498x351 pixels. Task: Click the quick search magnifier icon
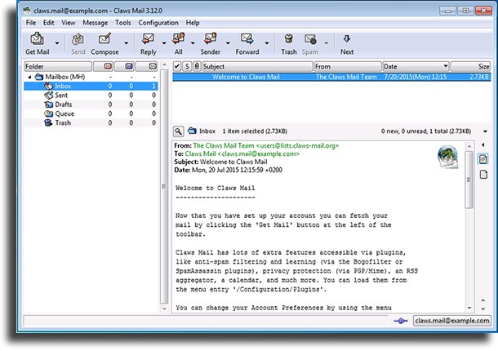tap(179, 131)
